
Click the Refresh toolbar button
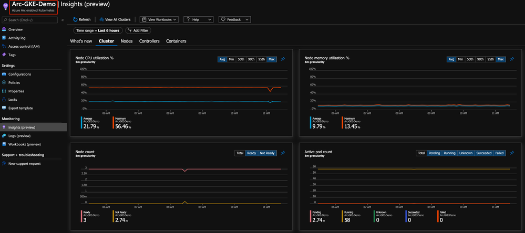click(82, 20)
